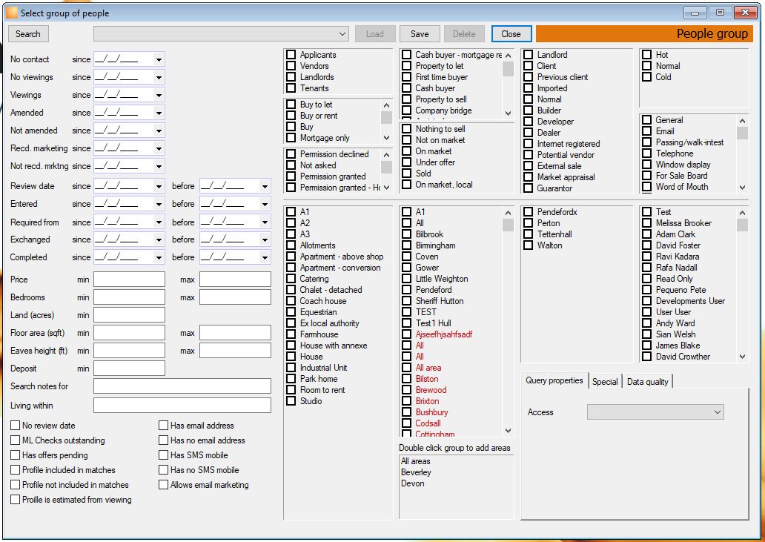The height and width of the screenshot is (542, 765).
Task: Click the Search button
Action: (28, 34)
